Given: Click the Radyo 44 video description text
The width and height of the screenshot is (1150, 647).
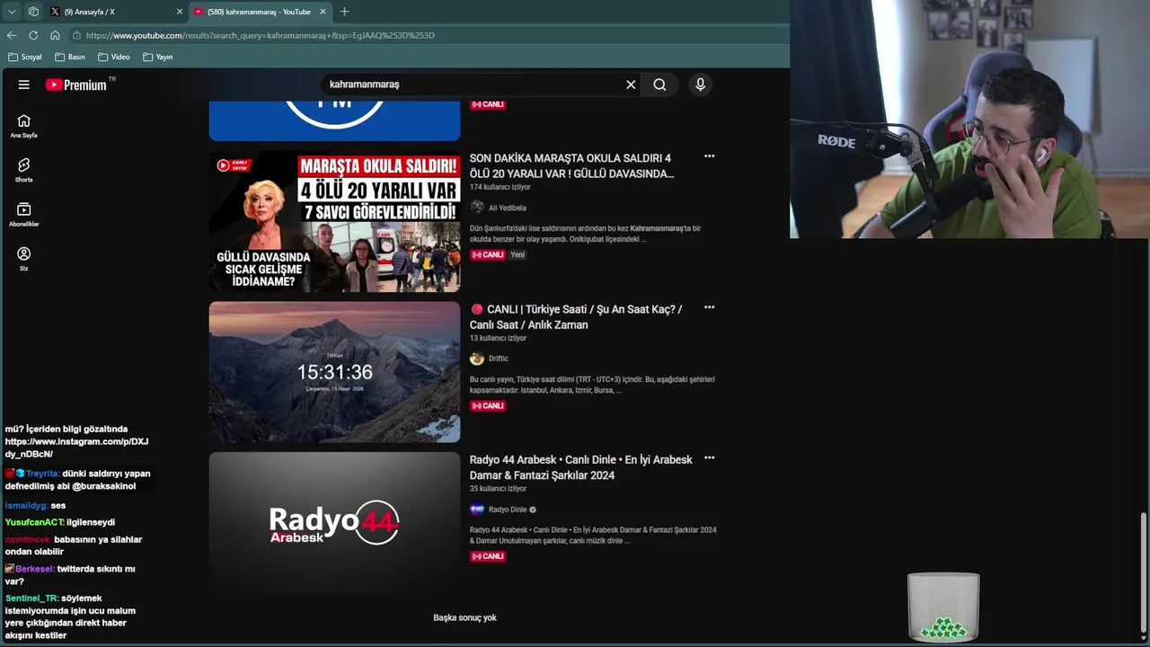Looking at the screenshot, I should click(593, 536).
